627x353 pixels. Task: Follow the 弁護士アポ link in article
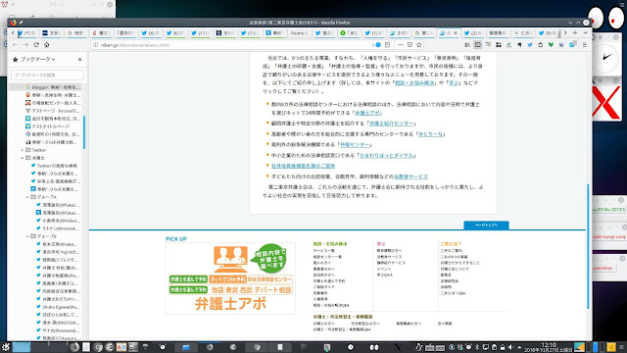coord(367,113)
